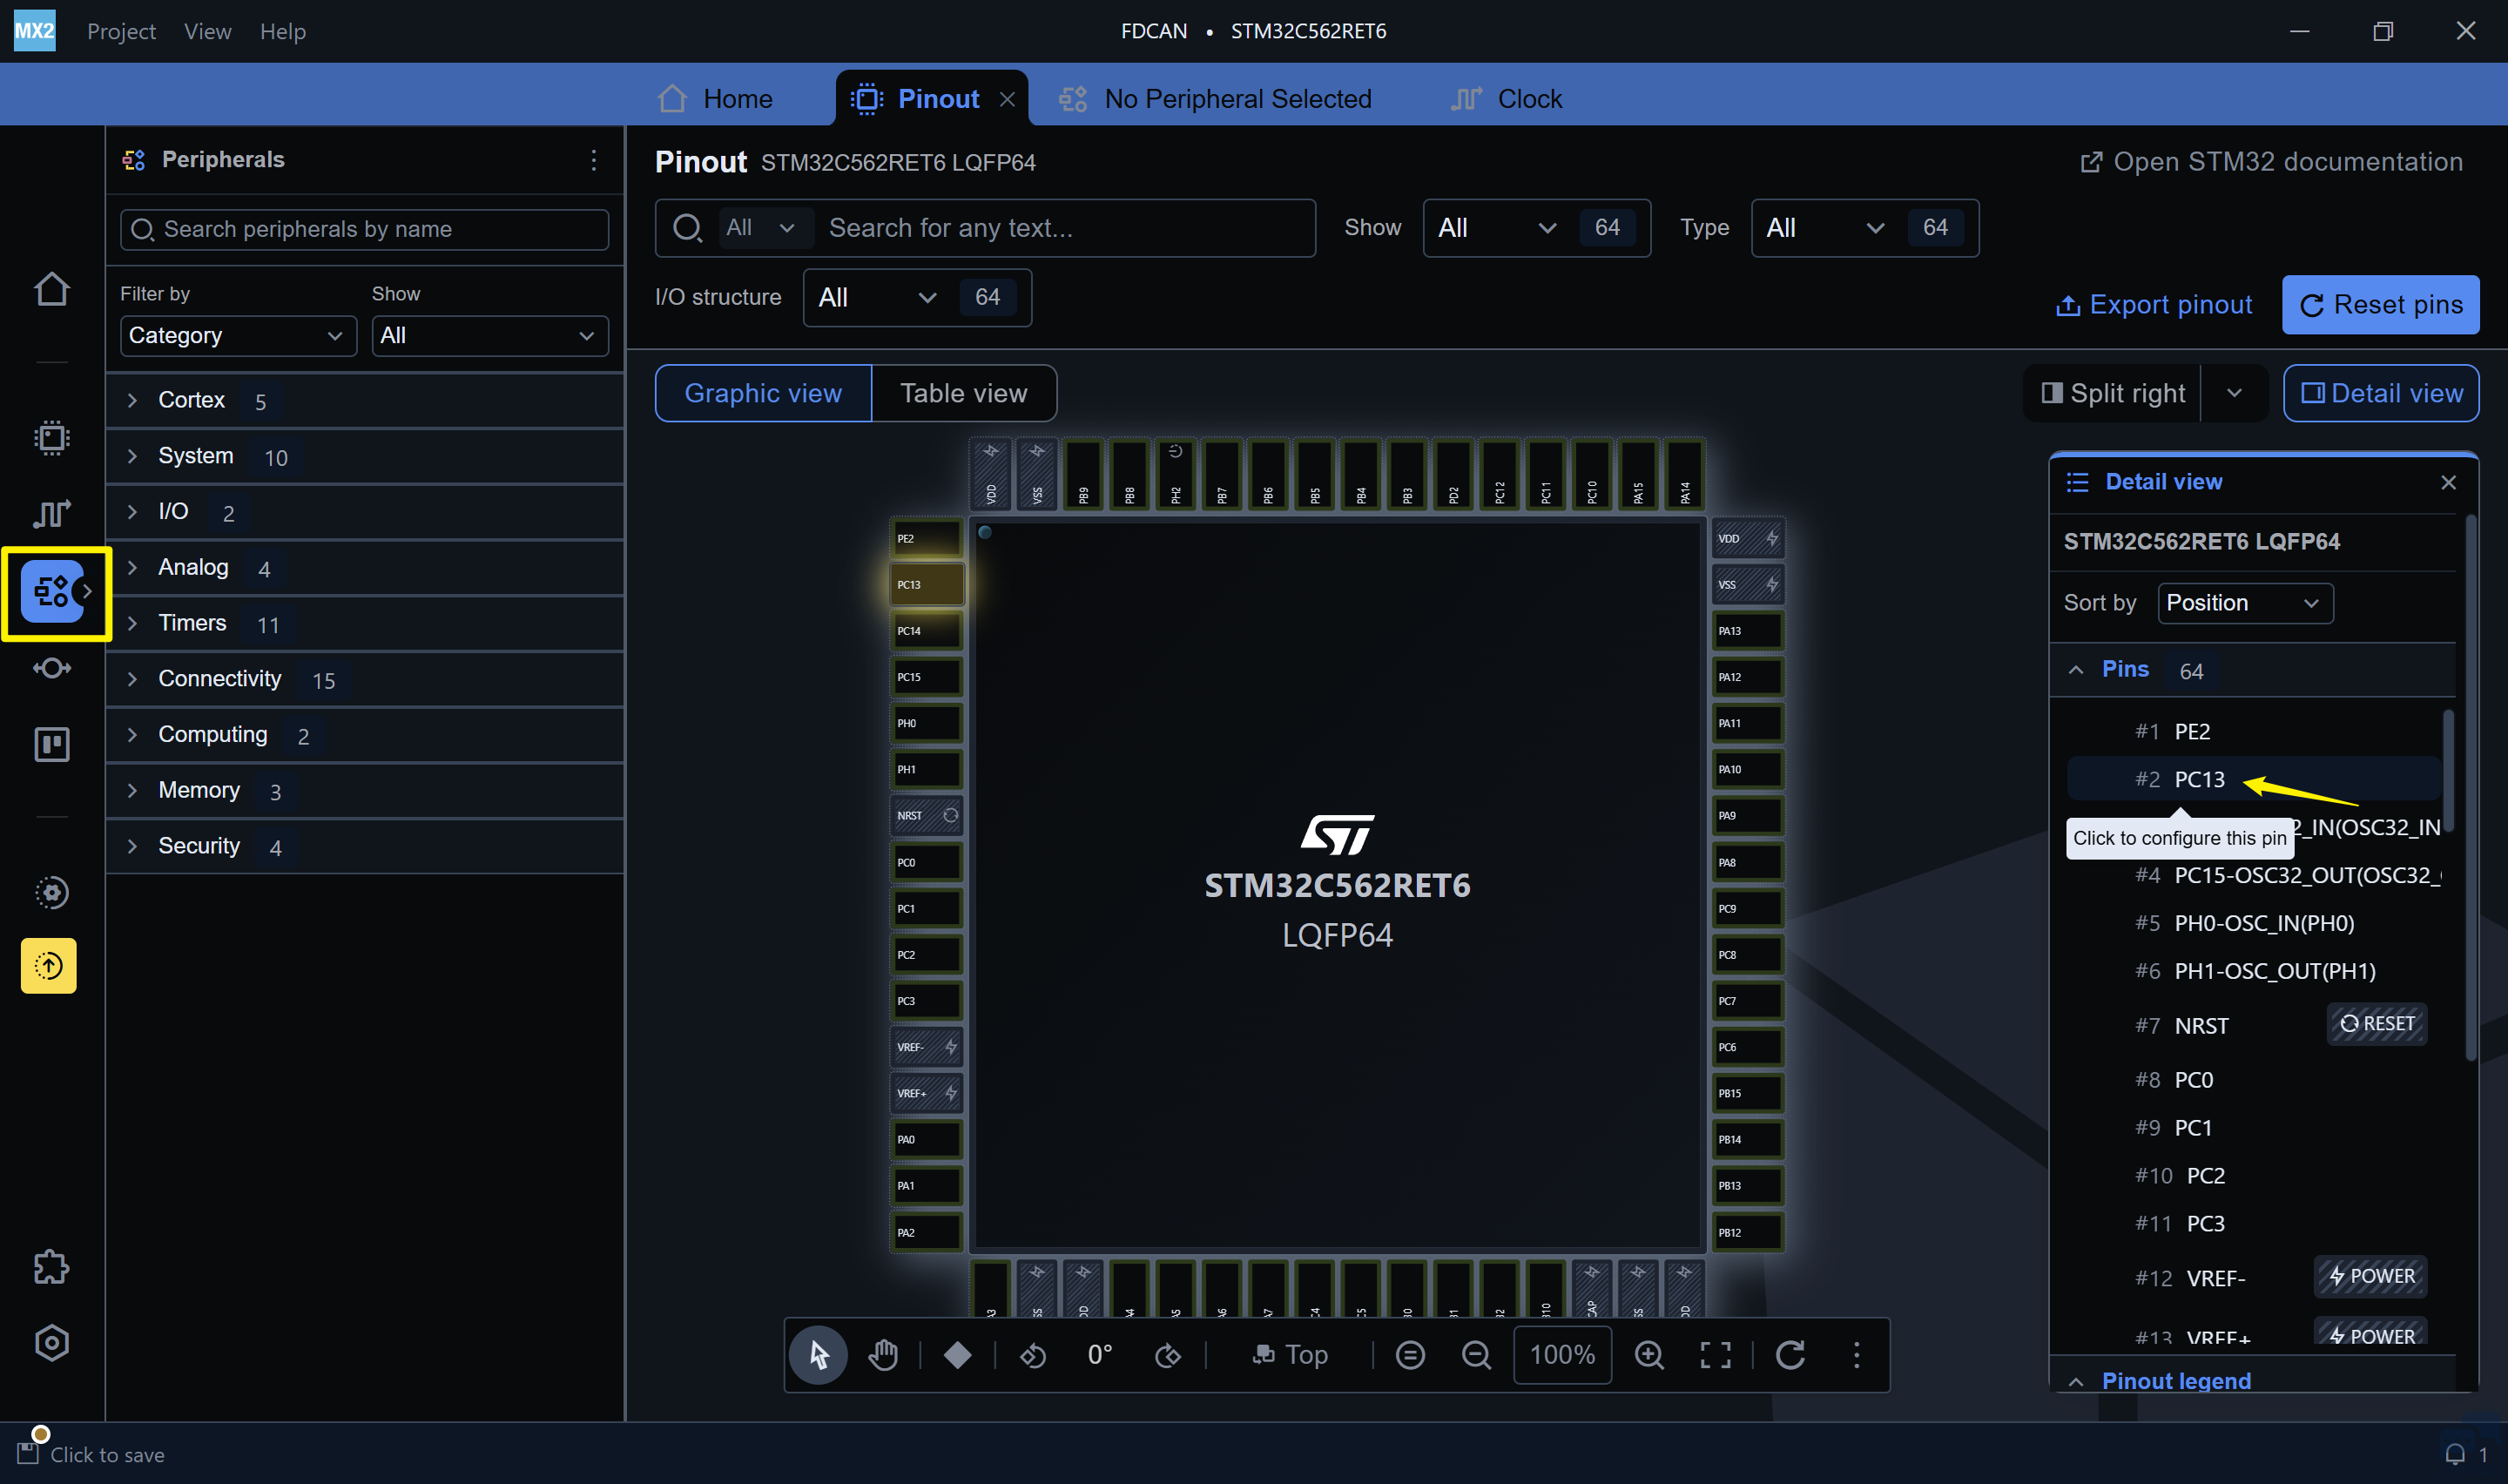Toggle the Top side view of the chip
Screen dimensions: 2508x1484
pos(1290,1355)
